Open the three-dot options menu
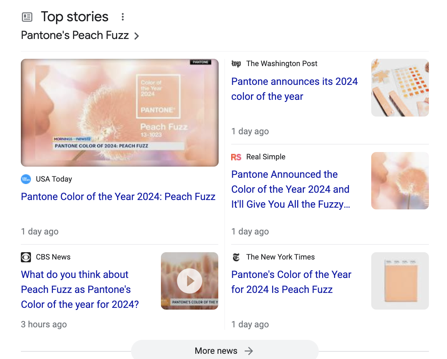The height and width of the screenshot is (359, 447). pyautogui.click(x=123, y=17)
